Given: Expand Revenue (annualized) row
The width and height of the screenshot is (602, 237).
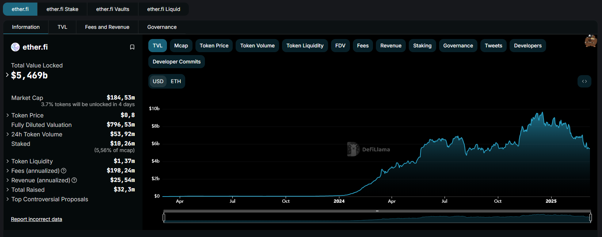Looking at the screenshot, I should click(x=8, y=180).
